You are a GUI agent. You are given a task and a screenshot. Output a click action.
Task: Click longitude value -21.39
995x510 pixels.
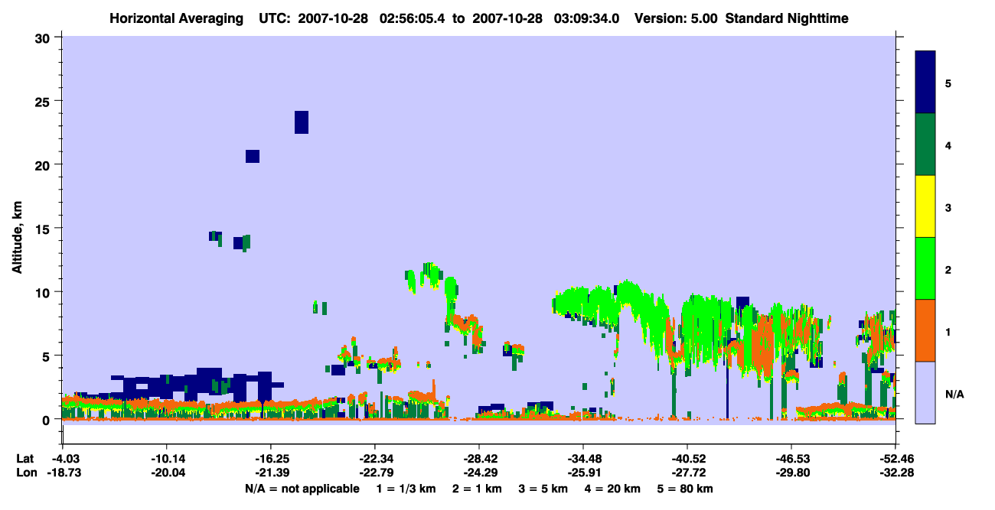point(270,473)
